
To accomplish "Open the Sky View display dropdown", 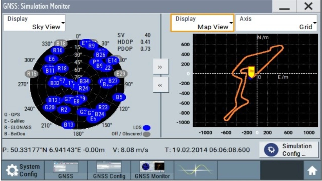I will pyautogui.click(x=34, y=23).
